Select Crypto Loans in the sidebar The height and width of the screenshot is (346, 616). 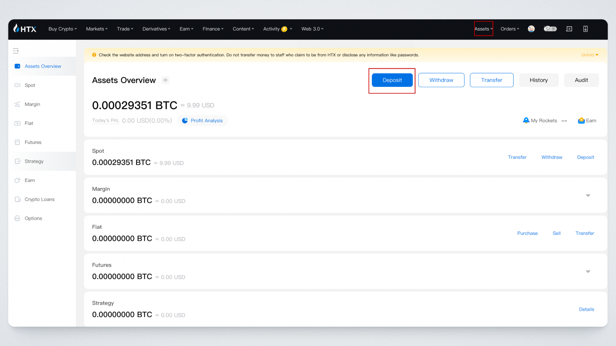point(39,199)
